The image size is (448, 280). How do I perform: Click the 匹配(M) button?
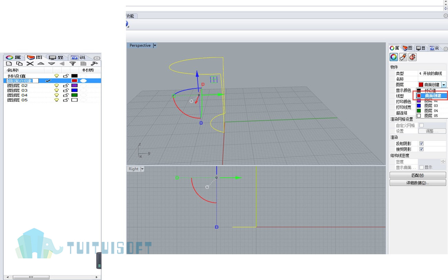pyautogui.click(x=418, y=175)
